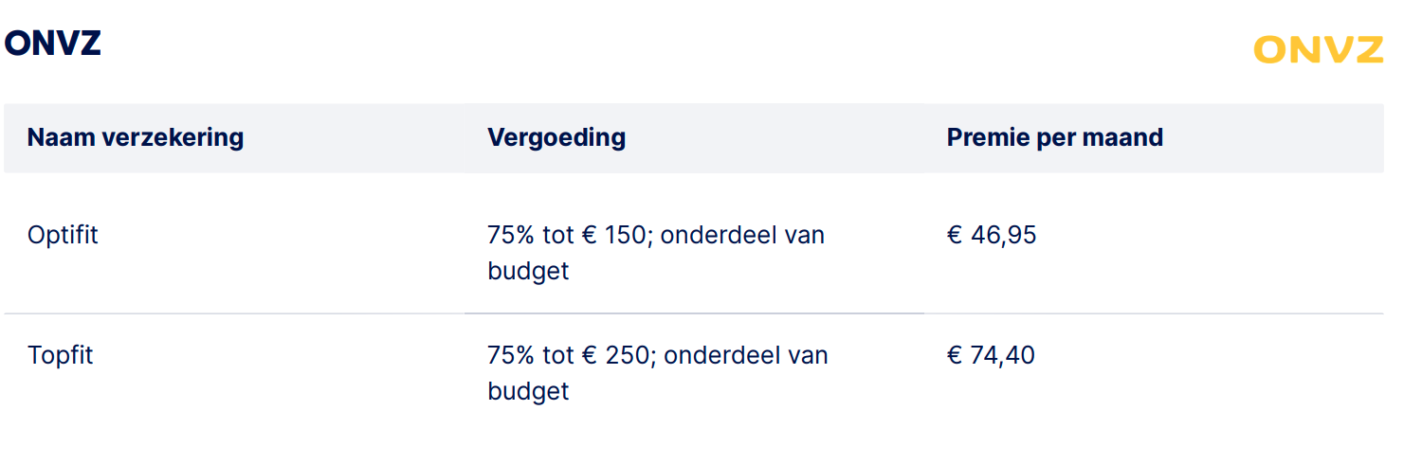Screen dimensions: 1422x464
Task: Click the € 250 amount for Topfit
Action: (614, 356)
